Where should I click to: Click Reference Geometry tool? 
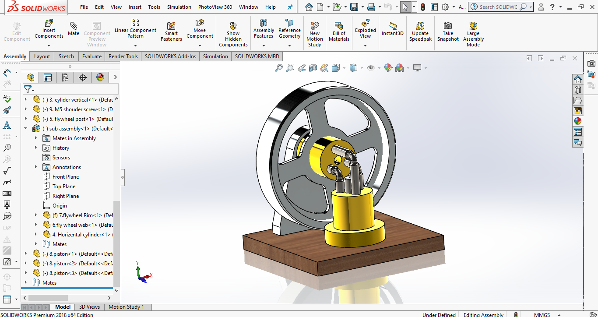pyautogui.click(x=289, y=28)
